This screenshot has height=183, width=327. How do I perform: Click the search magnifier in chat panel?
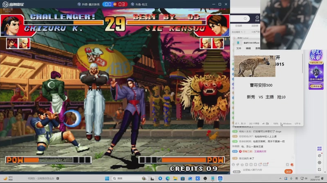click(x=245, y=19)
